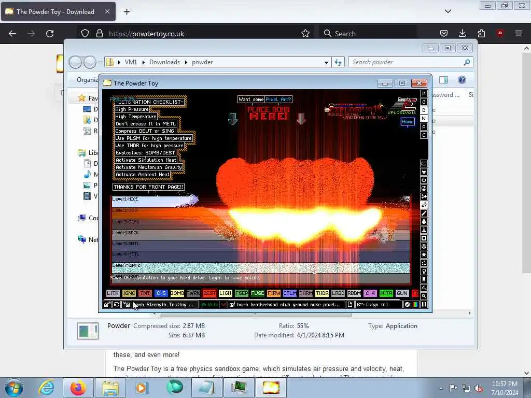
Task: Open the Windows Start button
Action: pyautogui.click(x=14, y=388)
